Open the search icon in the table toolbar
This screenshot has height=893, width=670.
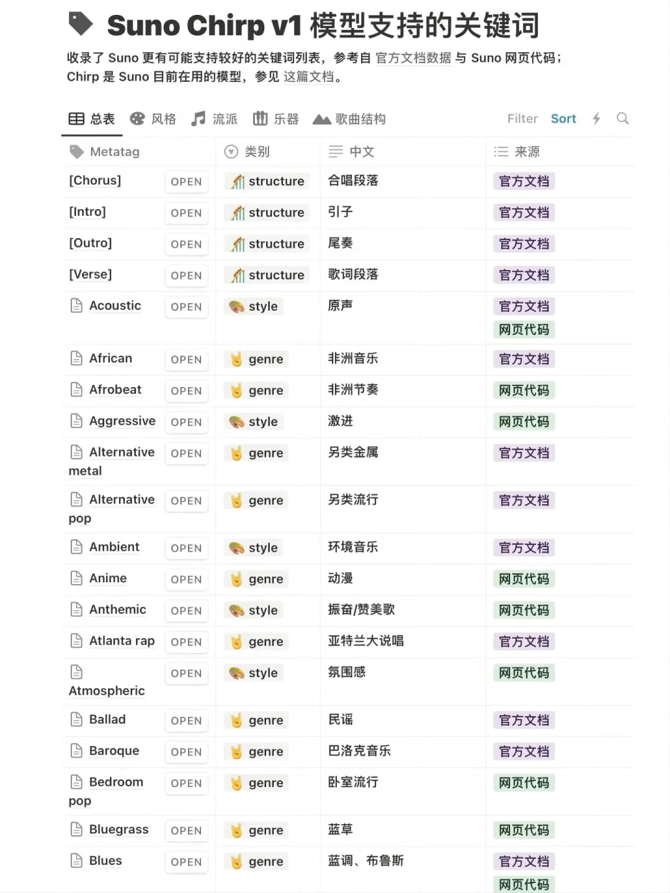pyautogui.click(x=623, y=118)
